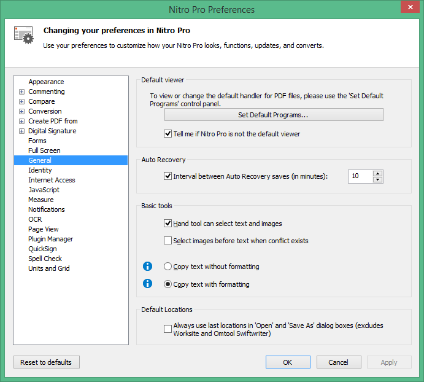Open Spell Check preferences
Image resolution: width=424 pixels, height=382 pixels.
pyautogui.click(x=45, y=259)
